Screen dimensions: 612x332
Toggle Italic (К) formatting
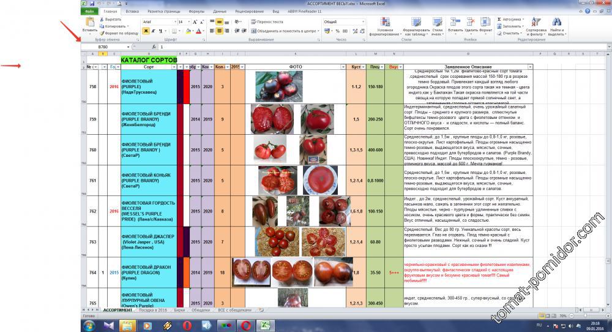[153, 31]
